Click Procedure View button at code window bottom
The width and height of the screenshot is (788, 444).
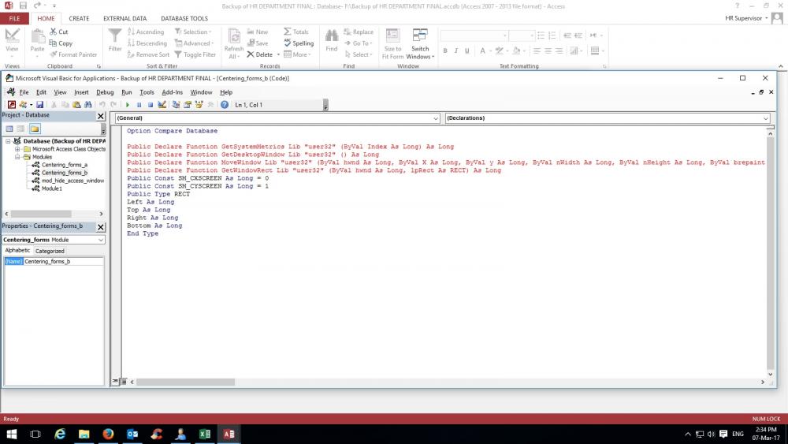click(115, 382)
